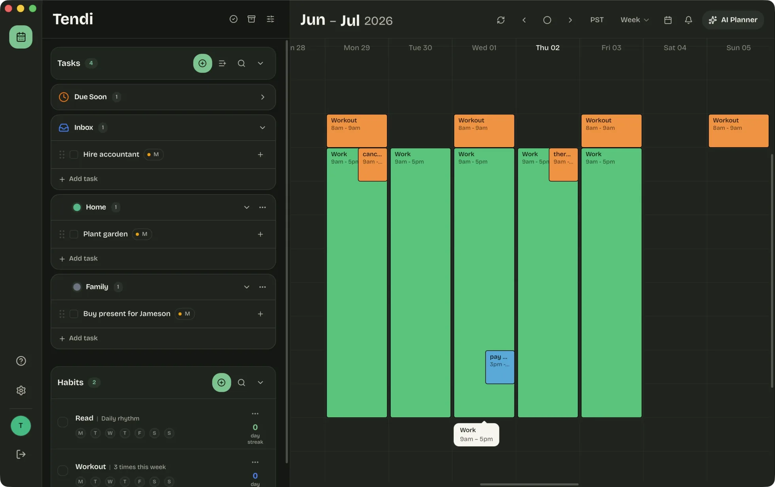775x487 pixels.
Task: Open the help question mark icon
Action: (x=21, y=361)
